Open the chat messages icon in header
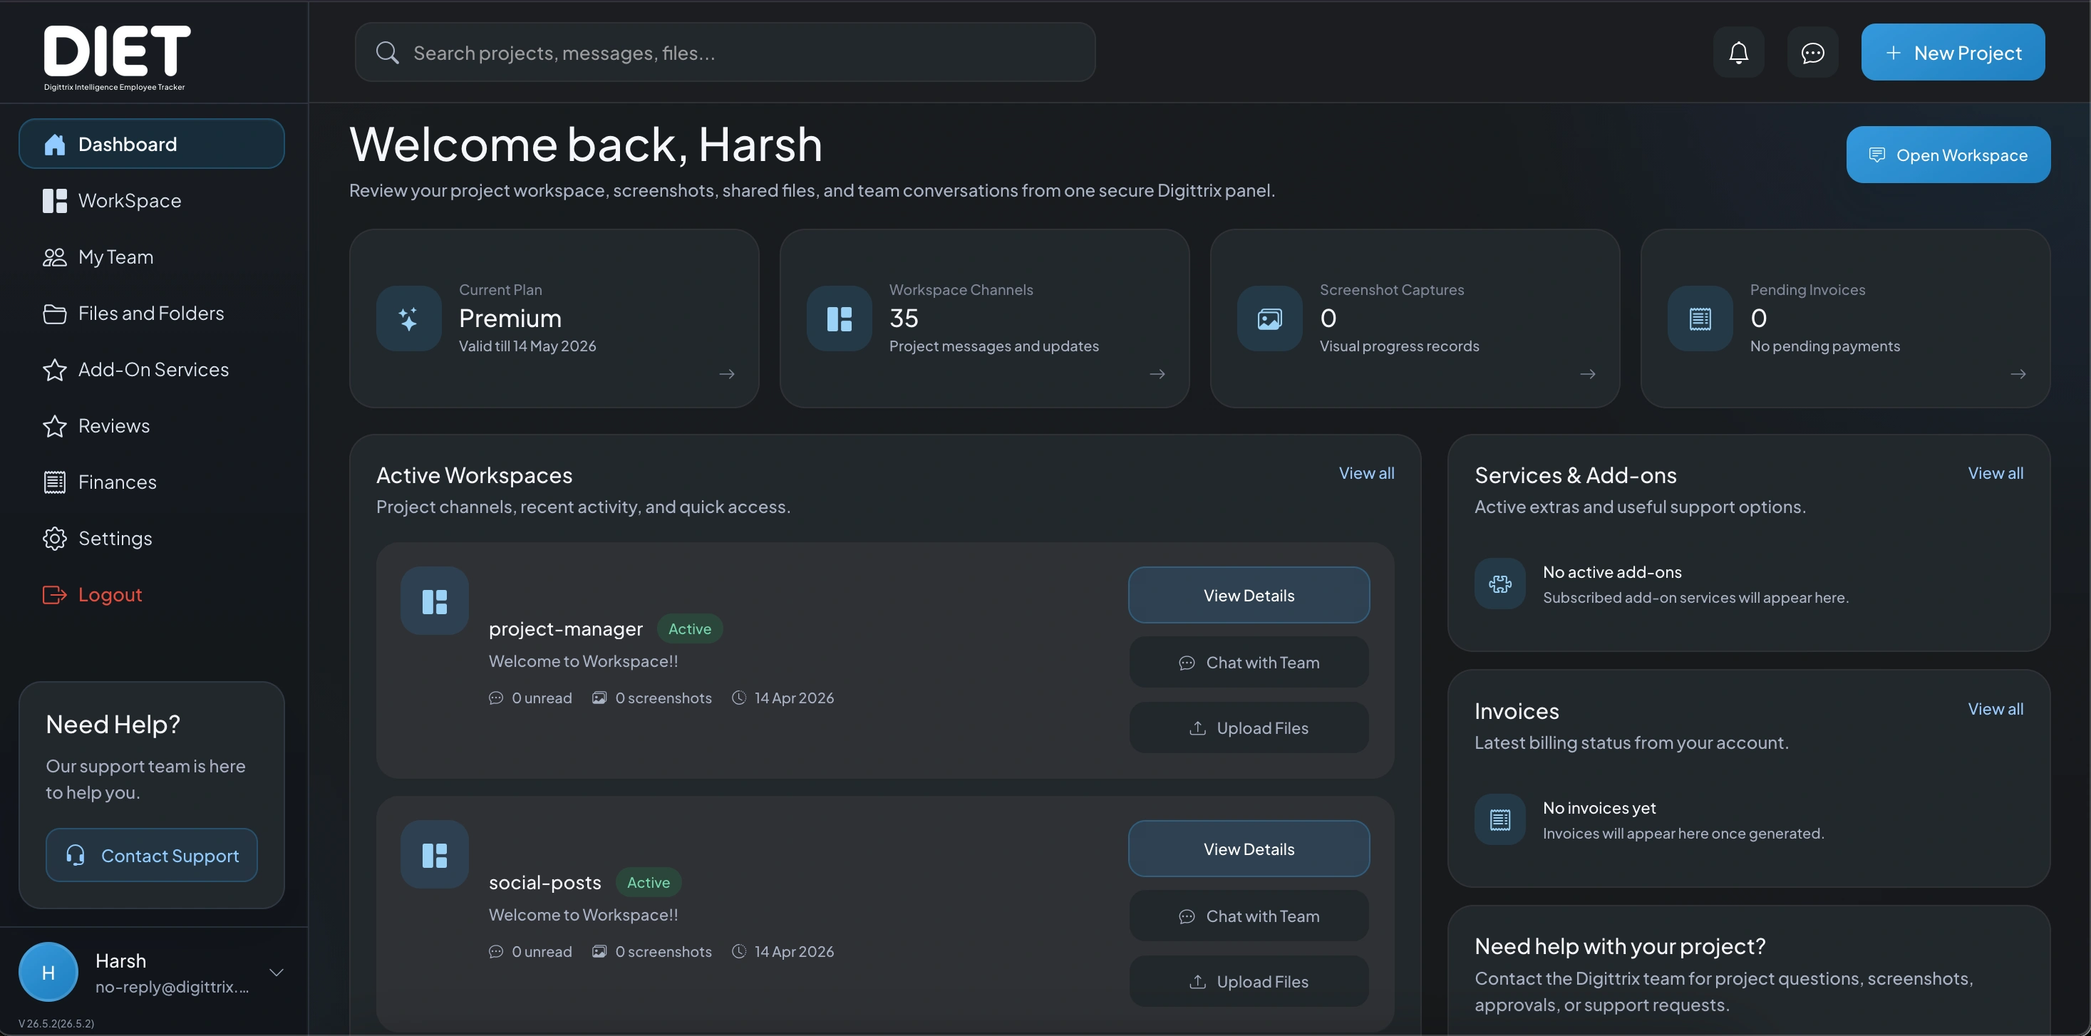This screenshot has height=1036, width=2091. click(1812, 53)
